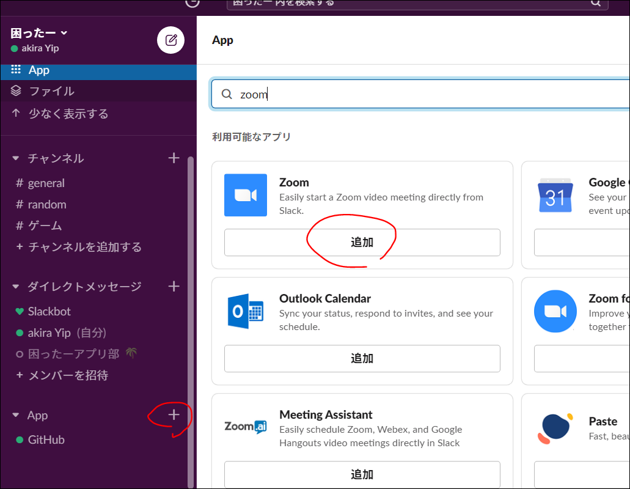
Task: Click the Zoom app logo icon
Action: (x=246, y=195)
